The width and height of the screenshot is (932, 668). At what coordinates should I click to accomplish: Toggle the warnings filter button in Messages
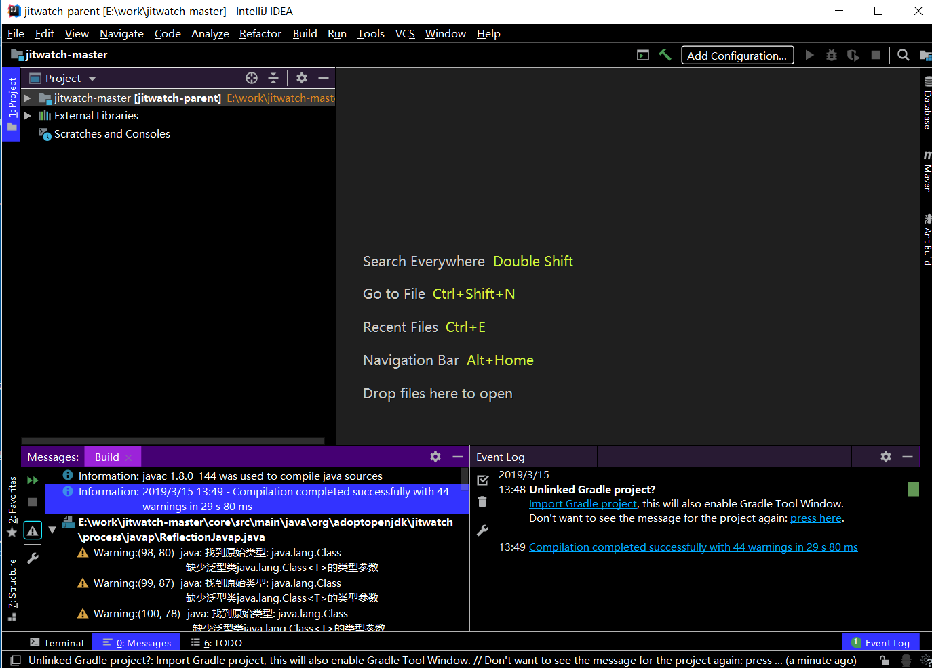tap(33, 530)
